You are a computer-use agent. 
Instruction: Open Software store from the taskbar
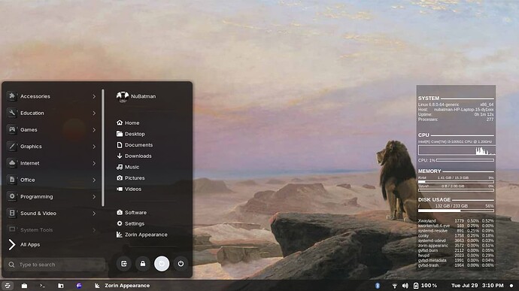tap(25, 286)
